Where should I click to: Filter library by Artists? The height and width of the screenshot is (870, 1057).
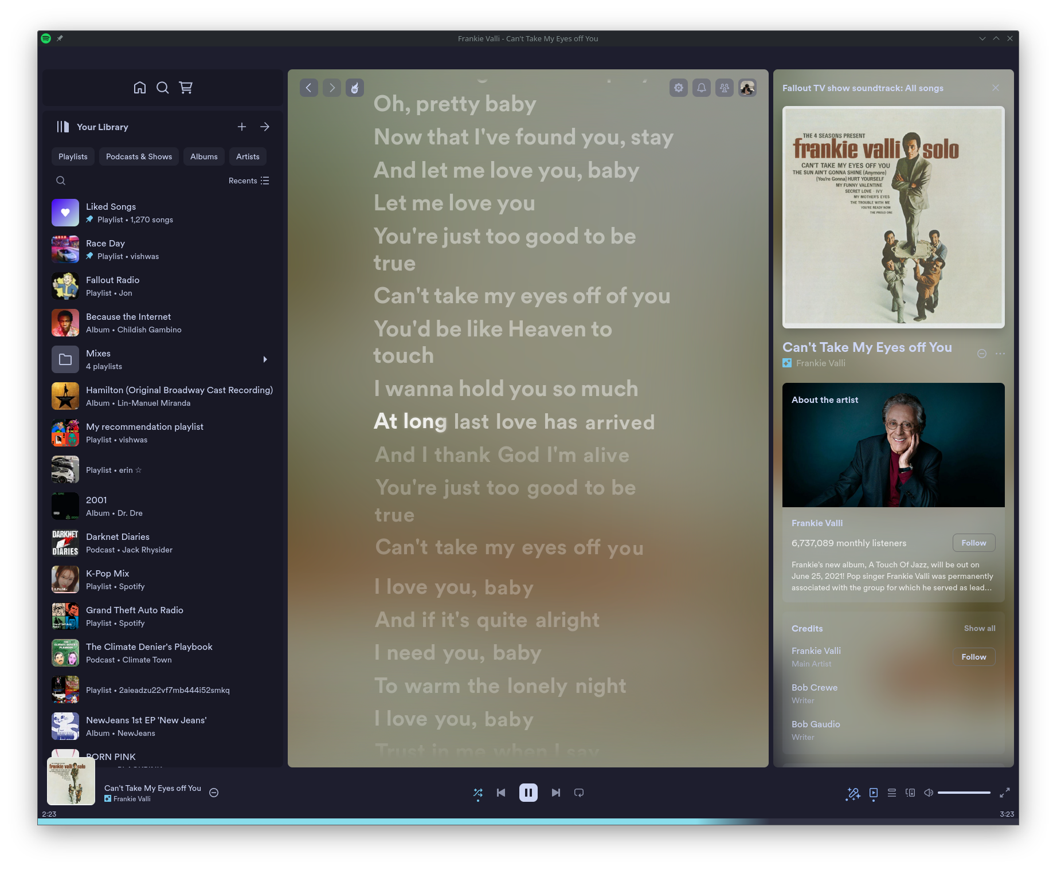(248, 156)
